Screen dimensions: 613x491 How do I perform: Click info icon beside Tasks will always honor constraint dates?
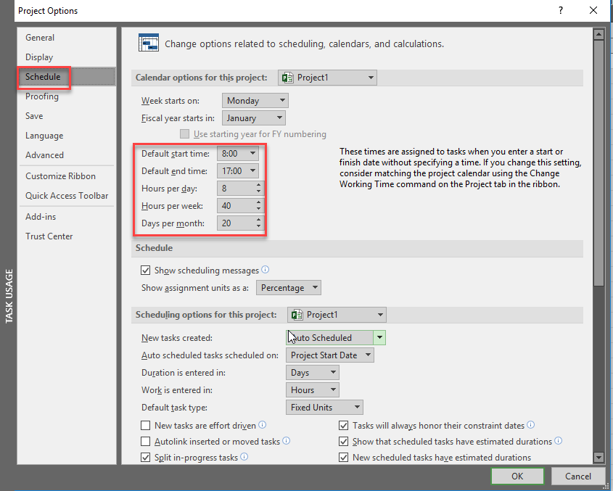coord(531,426)
